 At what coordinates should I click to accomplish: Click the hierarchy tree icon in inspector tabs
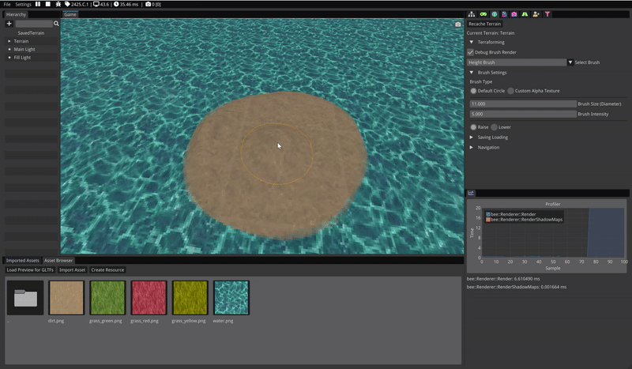click(472, 14)
